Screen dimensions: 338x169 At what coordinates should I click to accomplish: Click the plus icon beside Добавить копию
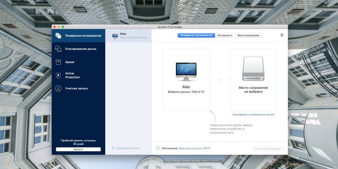click(x=113, y=148)
